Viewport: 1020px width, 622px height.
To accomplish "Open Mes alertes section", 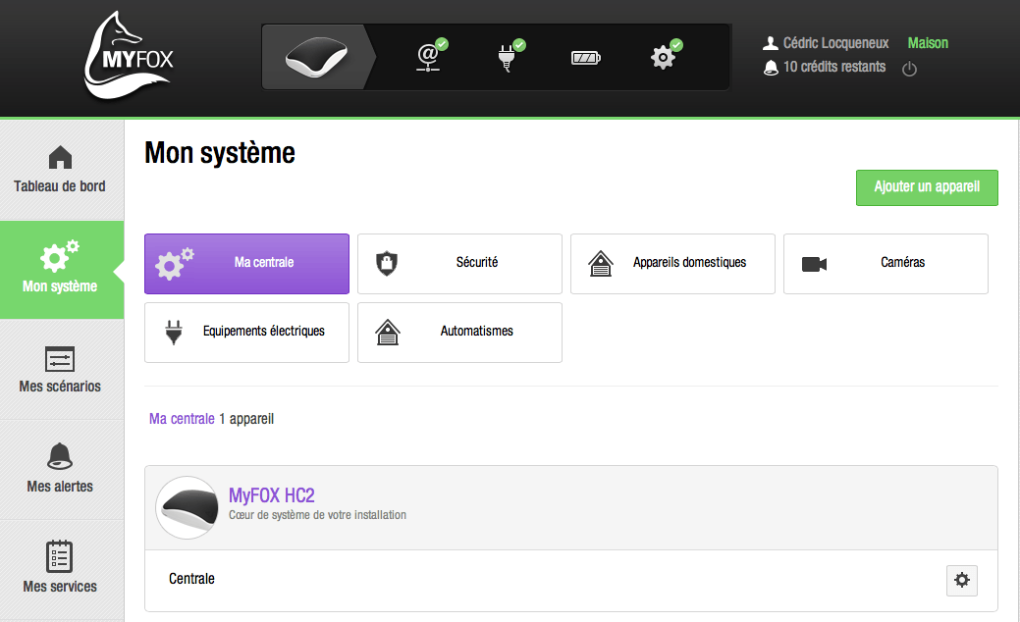I will click(x=61, y=469).
